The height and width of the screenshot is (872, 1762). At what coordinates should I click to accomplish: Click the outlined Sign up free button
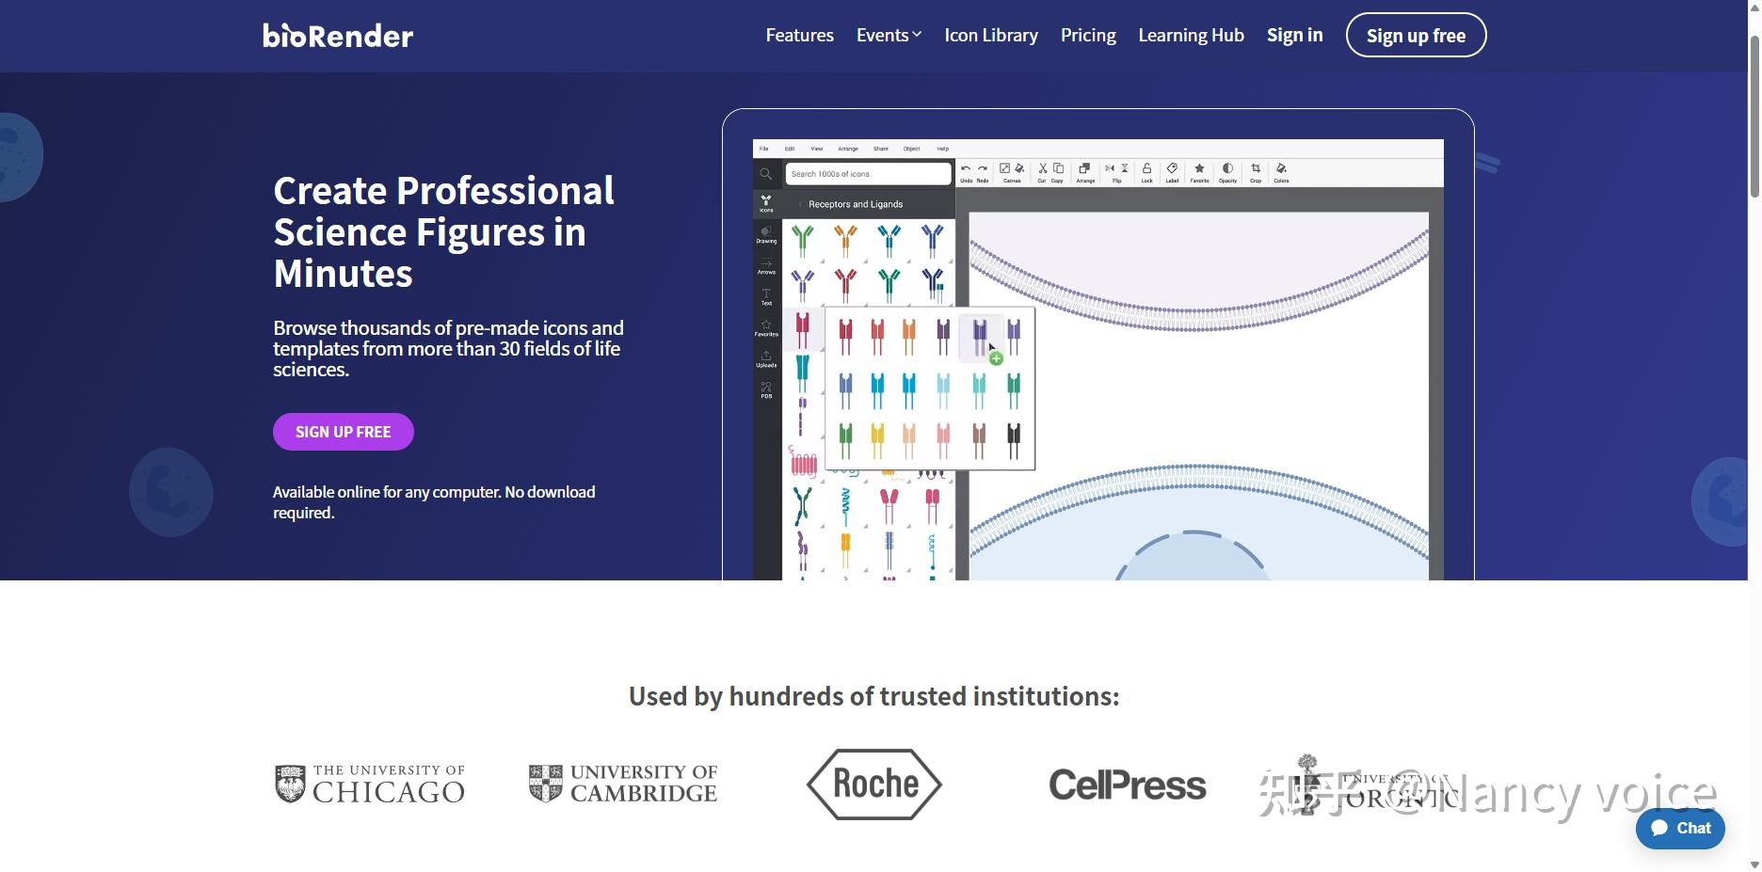point(1416,36)
